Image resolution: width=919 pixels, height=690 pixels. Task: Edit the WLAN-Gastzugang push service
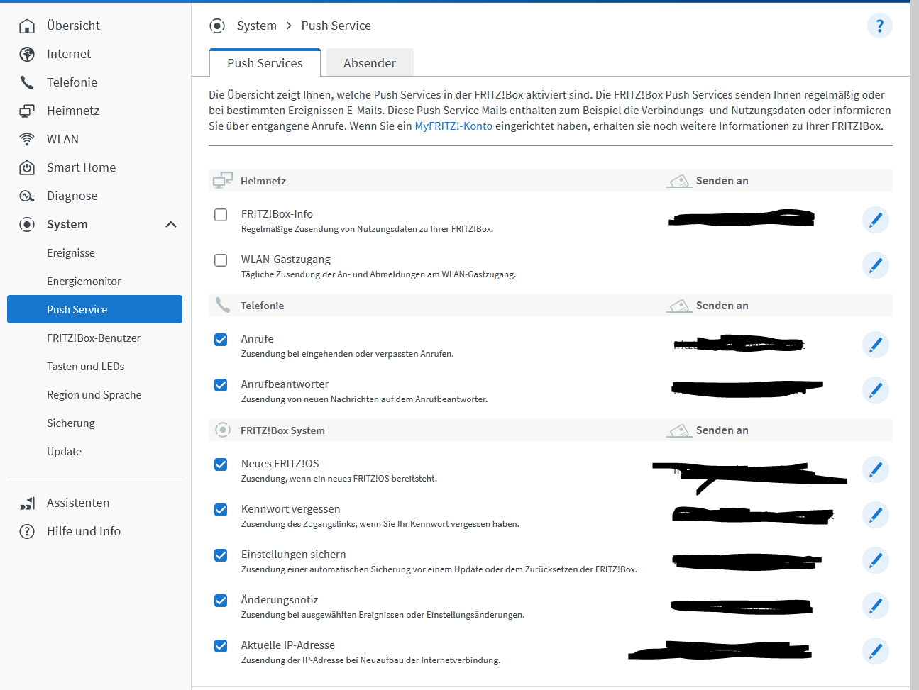tap(876, 265)
